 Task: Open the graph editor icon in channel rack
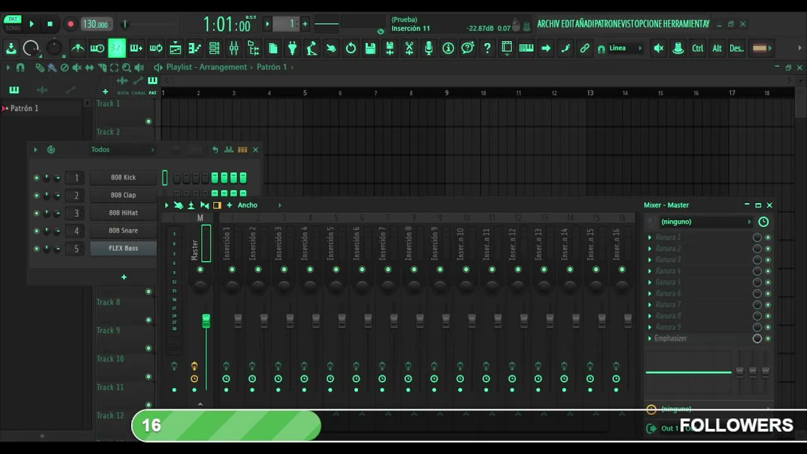[x=229, y=149]
